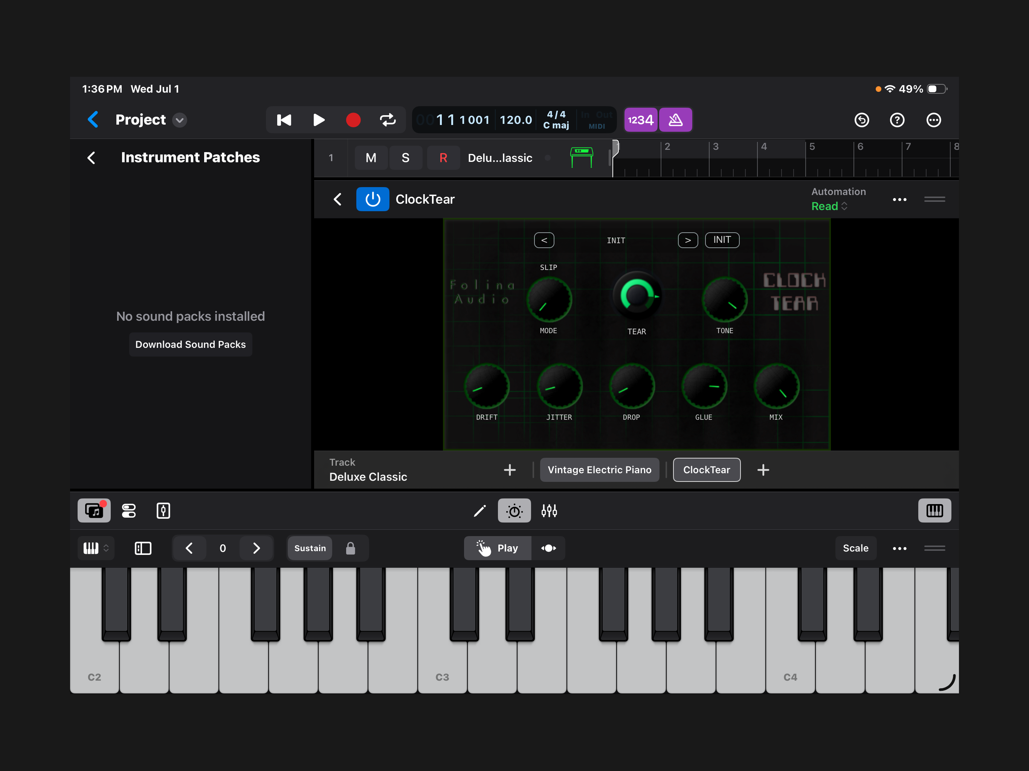Open the help question mark icon
Image resolution: width=1029 pixels, height=771 pixels.
[897, 120]
